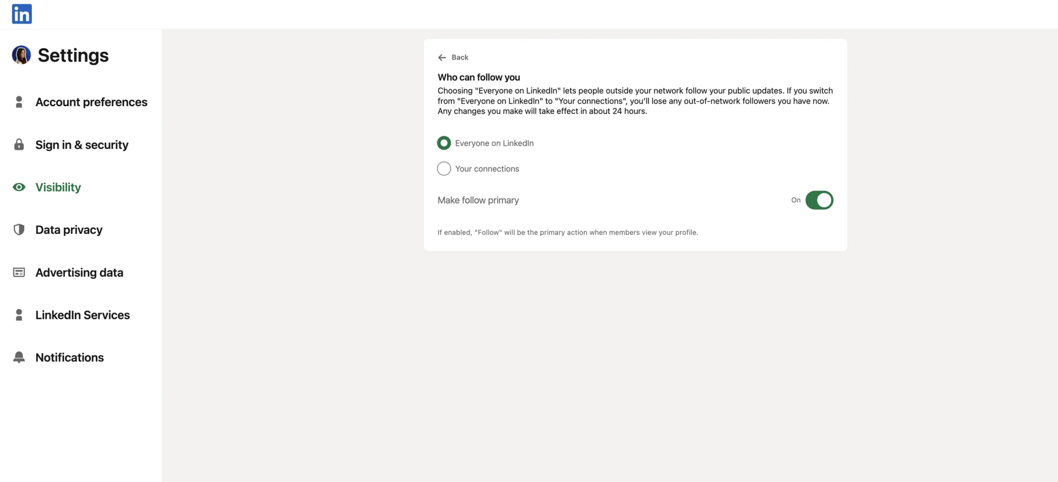Click the Sign in & security lock icon

(x=19, y=145)
